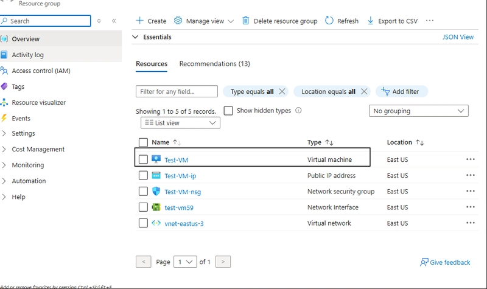Click the Events lightning bolt icon
The width and height of the screenshot is (487, 289).
click(x=4, y=118)
